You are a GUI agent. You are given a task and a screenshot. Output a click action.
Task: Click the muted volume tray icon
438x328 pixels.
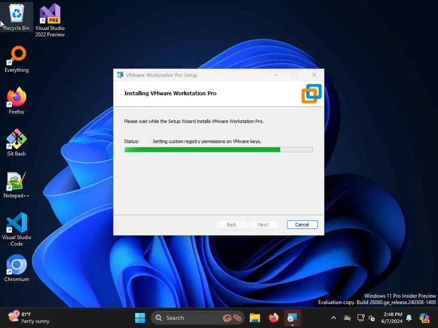pyautogui.click(x=372, y=318)
